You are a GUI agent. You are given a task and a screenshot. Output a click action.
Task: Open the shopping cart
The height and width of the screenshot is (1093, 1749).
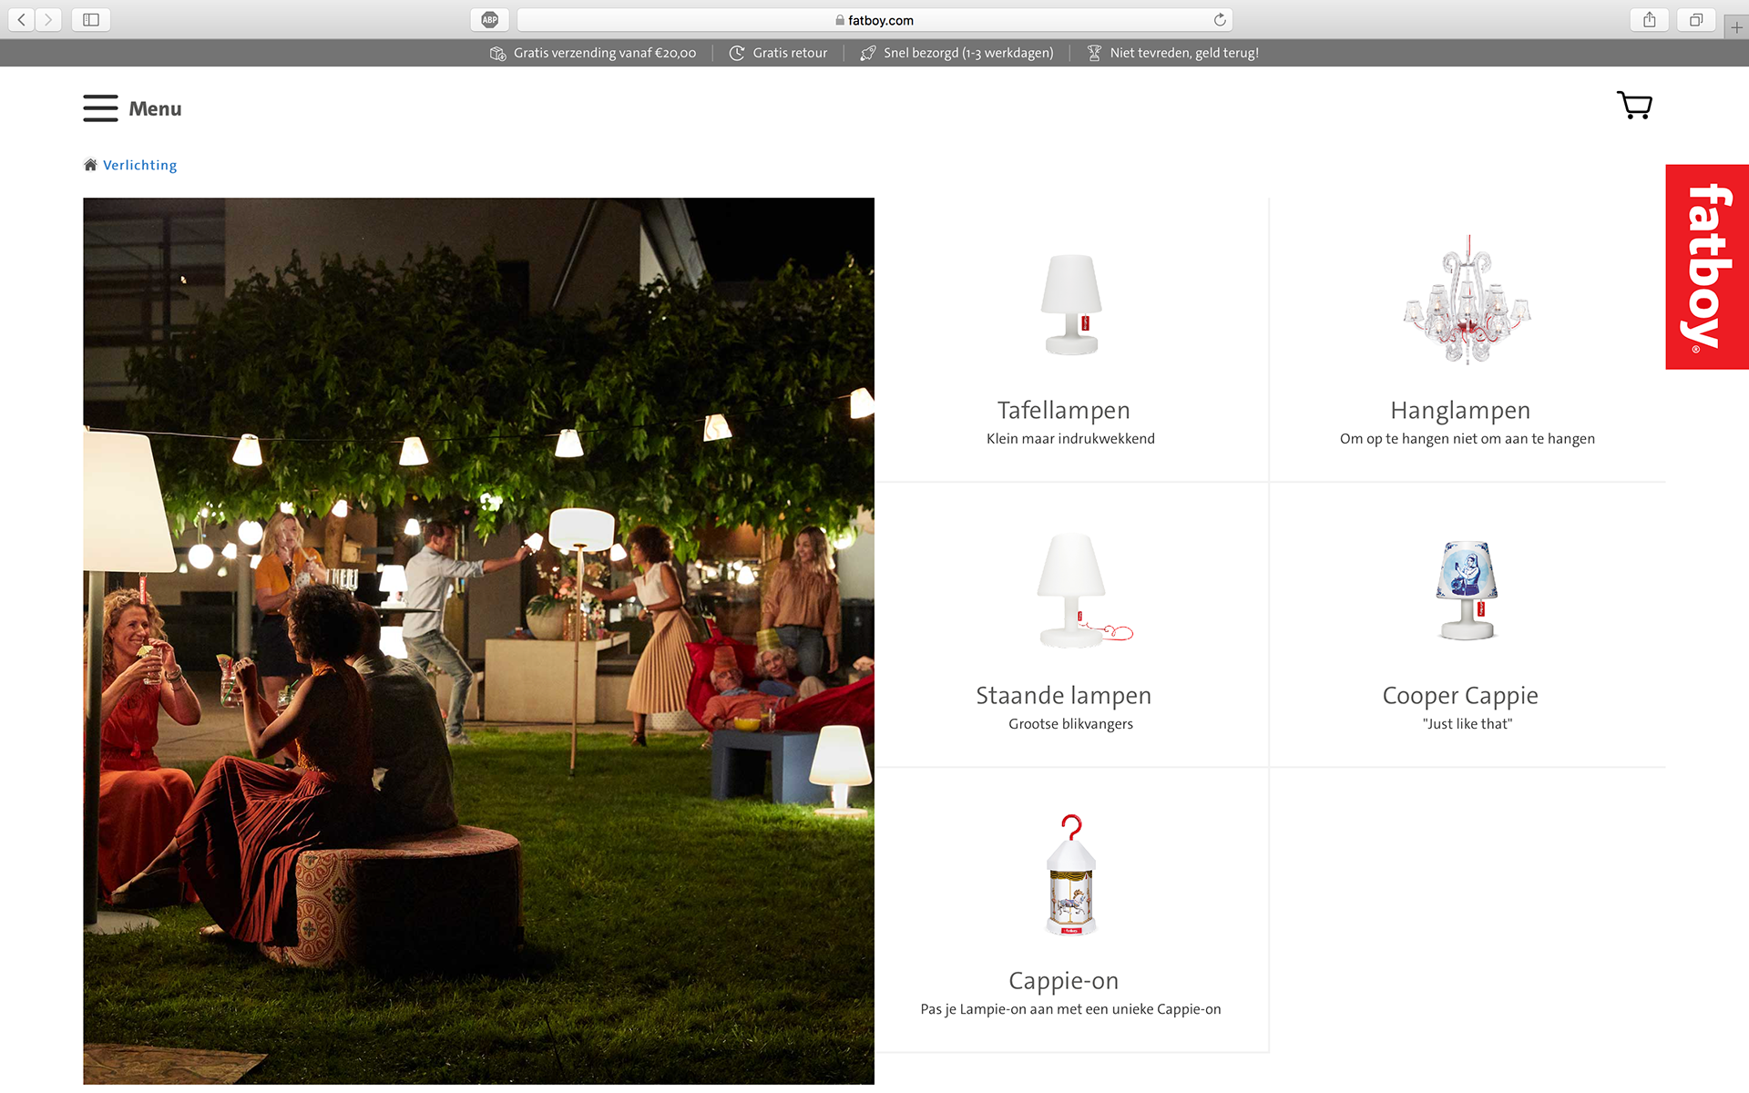pyautogui.click(x=1634, y=106)
